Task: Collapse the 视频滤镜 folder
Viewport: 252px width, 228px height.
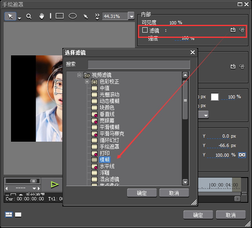Action: [x=79, y=75]
